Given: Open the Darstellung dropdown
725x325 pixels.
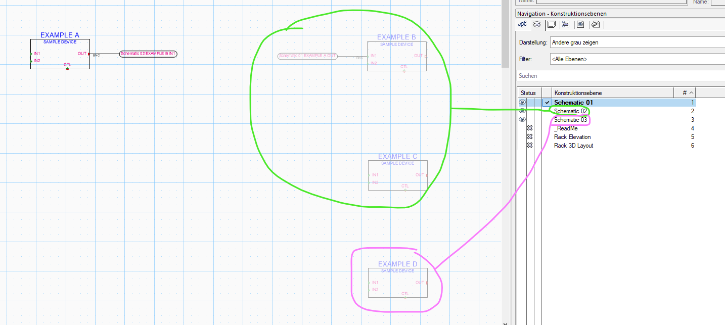Looking at the screenshot, I should coord(637,42).
